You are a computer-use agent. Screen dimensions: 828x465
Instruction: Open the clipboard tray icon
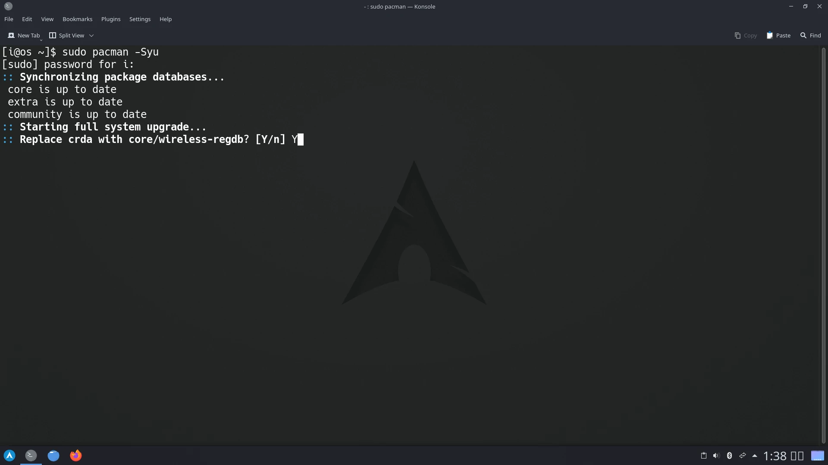(x=703, y=456)
